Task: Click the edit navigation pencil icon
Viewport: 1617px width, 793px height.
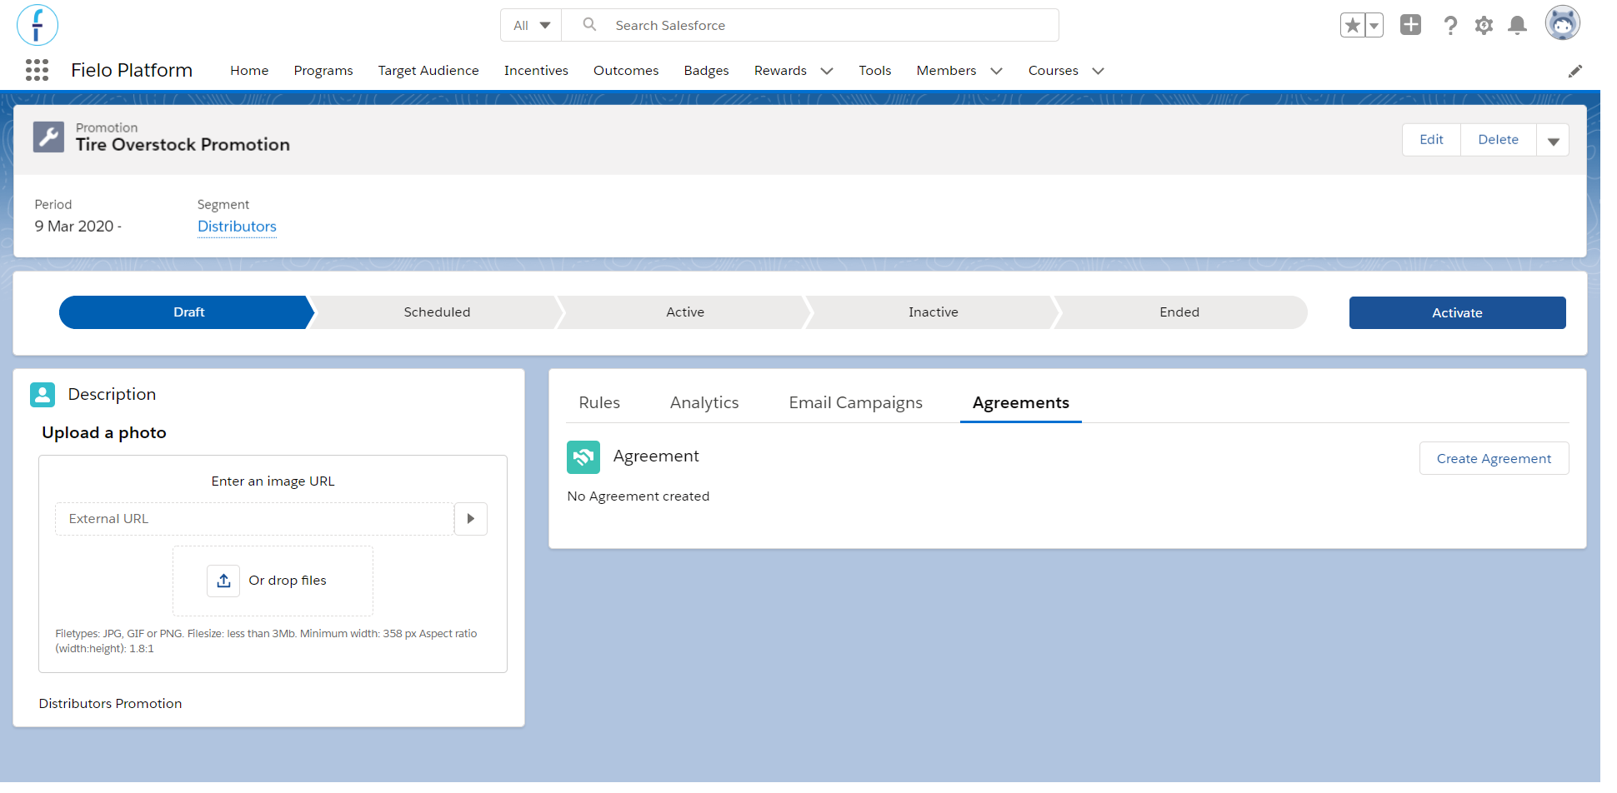Action: tap(1574, 71)
